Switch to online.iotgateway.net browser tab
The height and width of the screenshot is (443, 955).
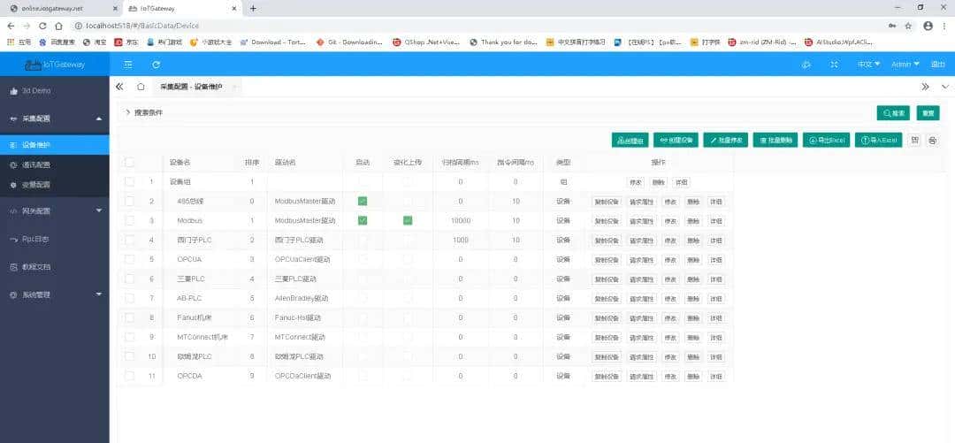point(61,9)
